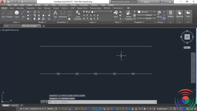Open the Architectural units dropdown
This screenshot has width=197, height=111.
(x=163, y=109)
